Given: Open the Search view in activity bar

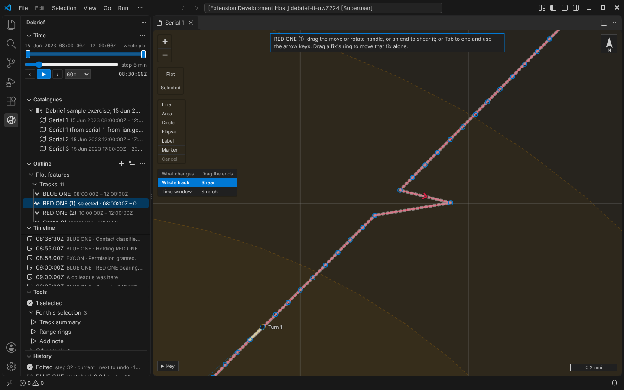Looking at the screenshot, I should 11,44.
